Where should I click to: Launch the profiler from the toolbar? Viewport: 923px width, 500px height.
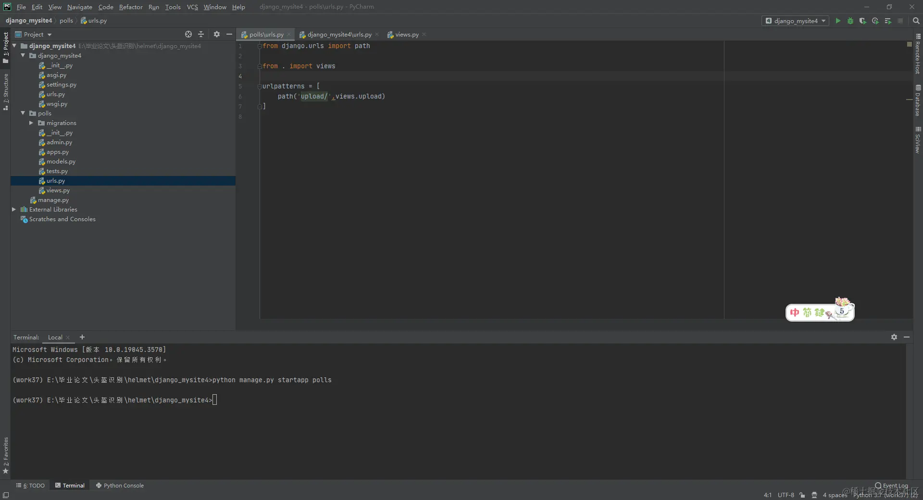(x=875, y=21)
